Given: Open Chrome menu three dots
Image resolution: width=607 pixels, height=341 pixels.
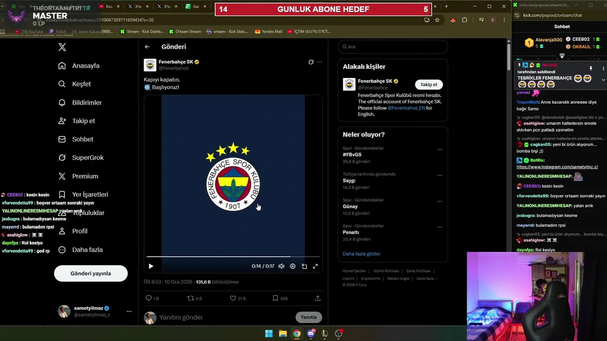Looking at the screenshot, I should (504, 20).
